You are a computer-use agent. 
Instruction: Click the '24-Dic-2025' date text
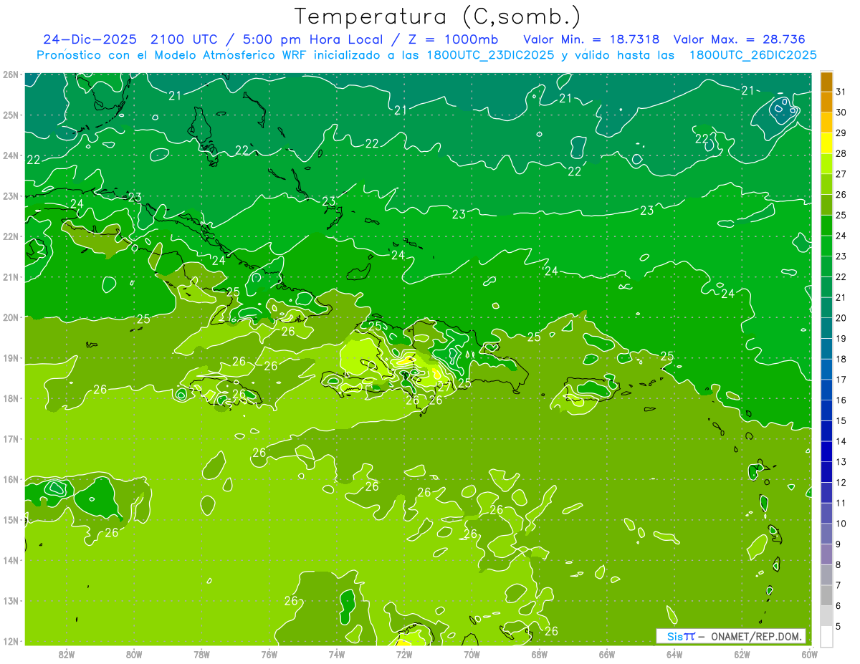(x=90, y=39)
